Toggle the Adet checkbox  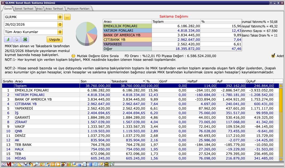pos(273,56)
